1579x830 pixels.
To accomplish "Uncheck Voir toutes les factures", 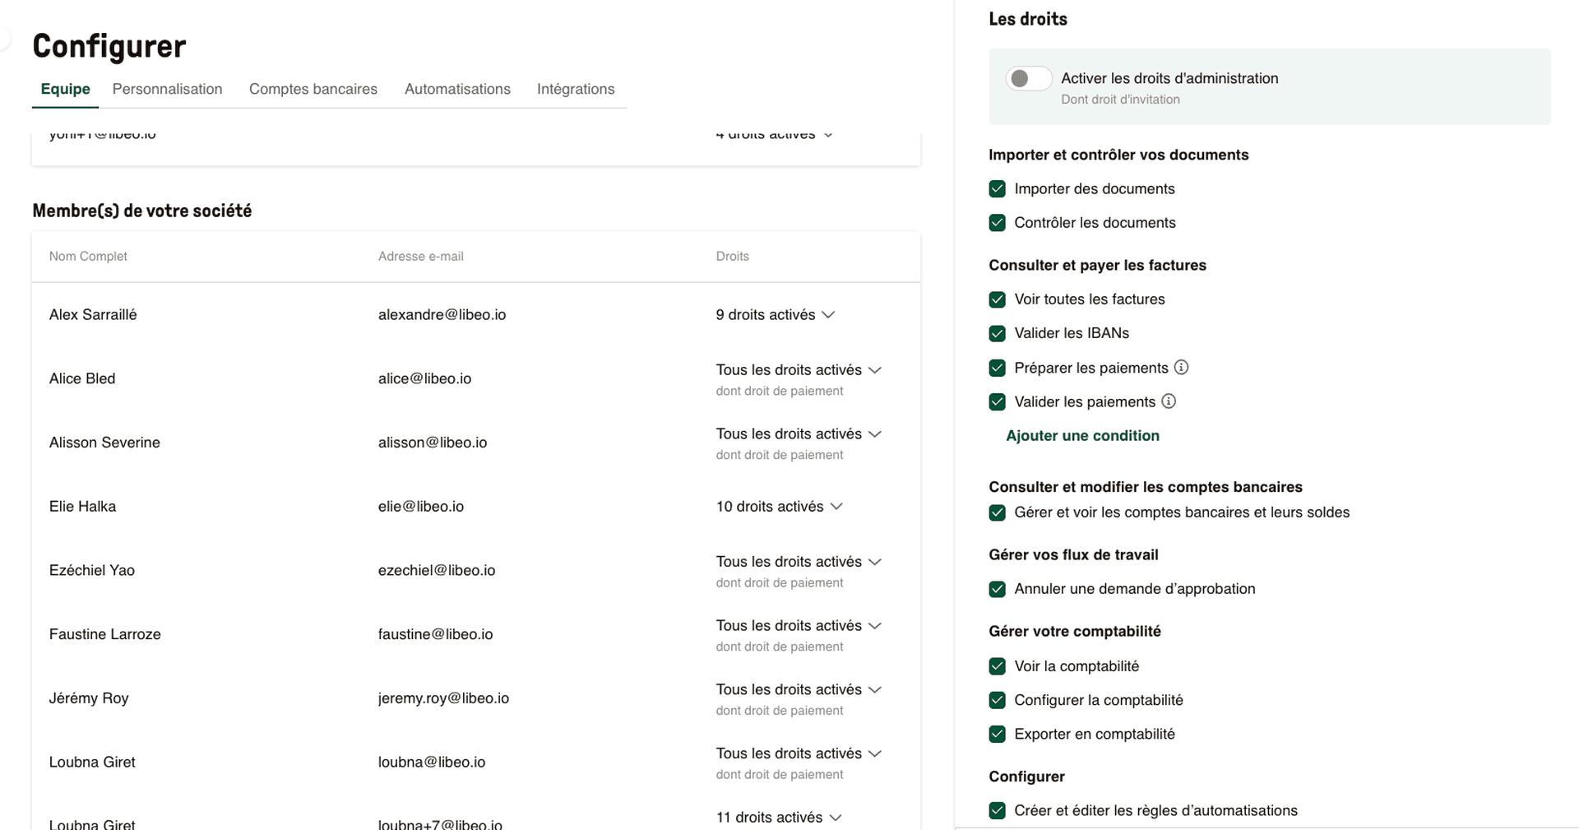I will pos(998,299).
